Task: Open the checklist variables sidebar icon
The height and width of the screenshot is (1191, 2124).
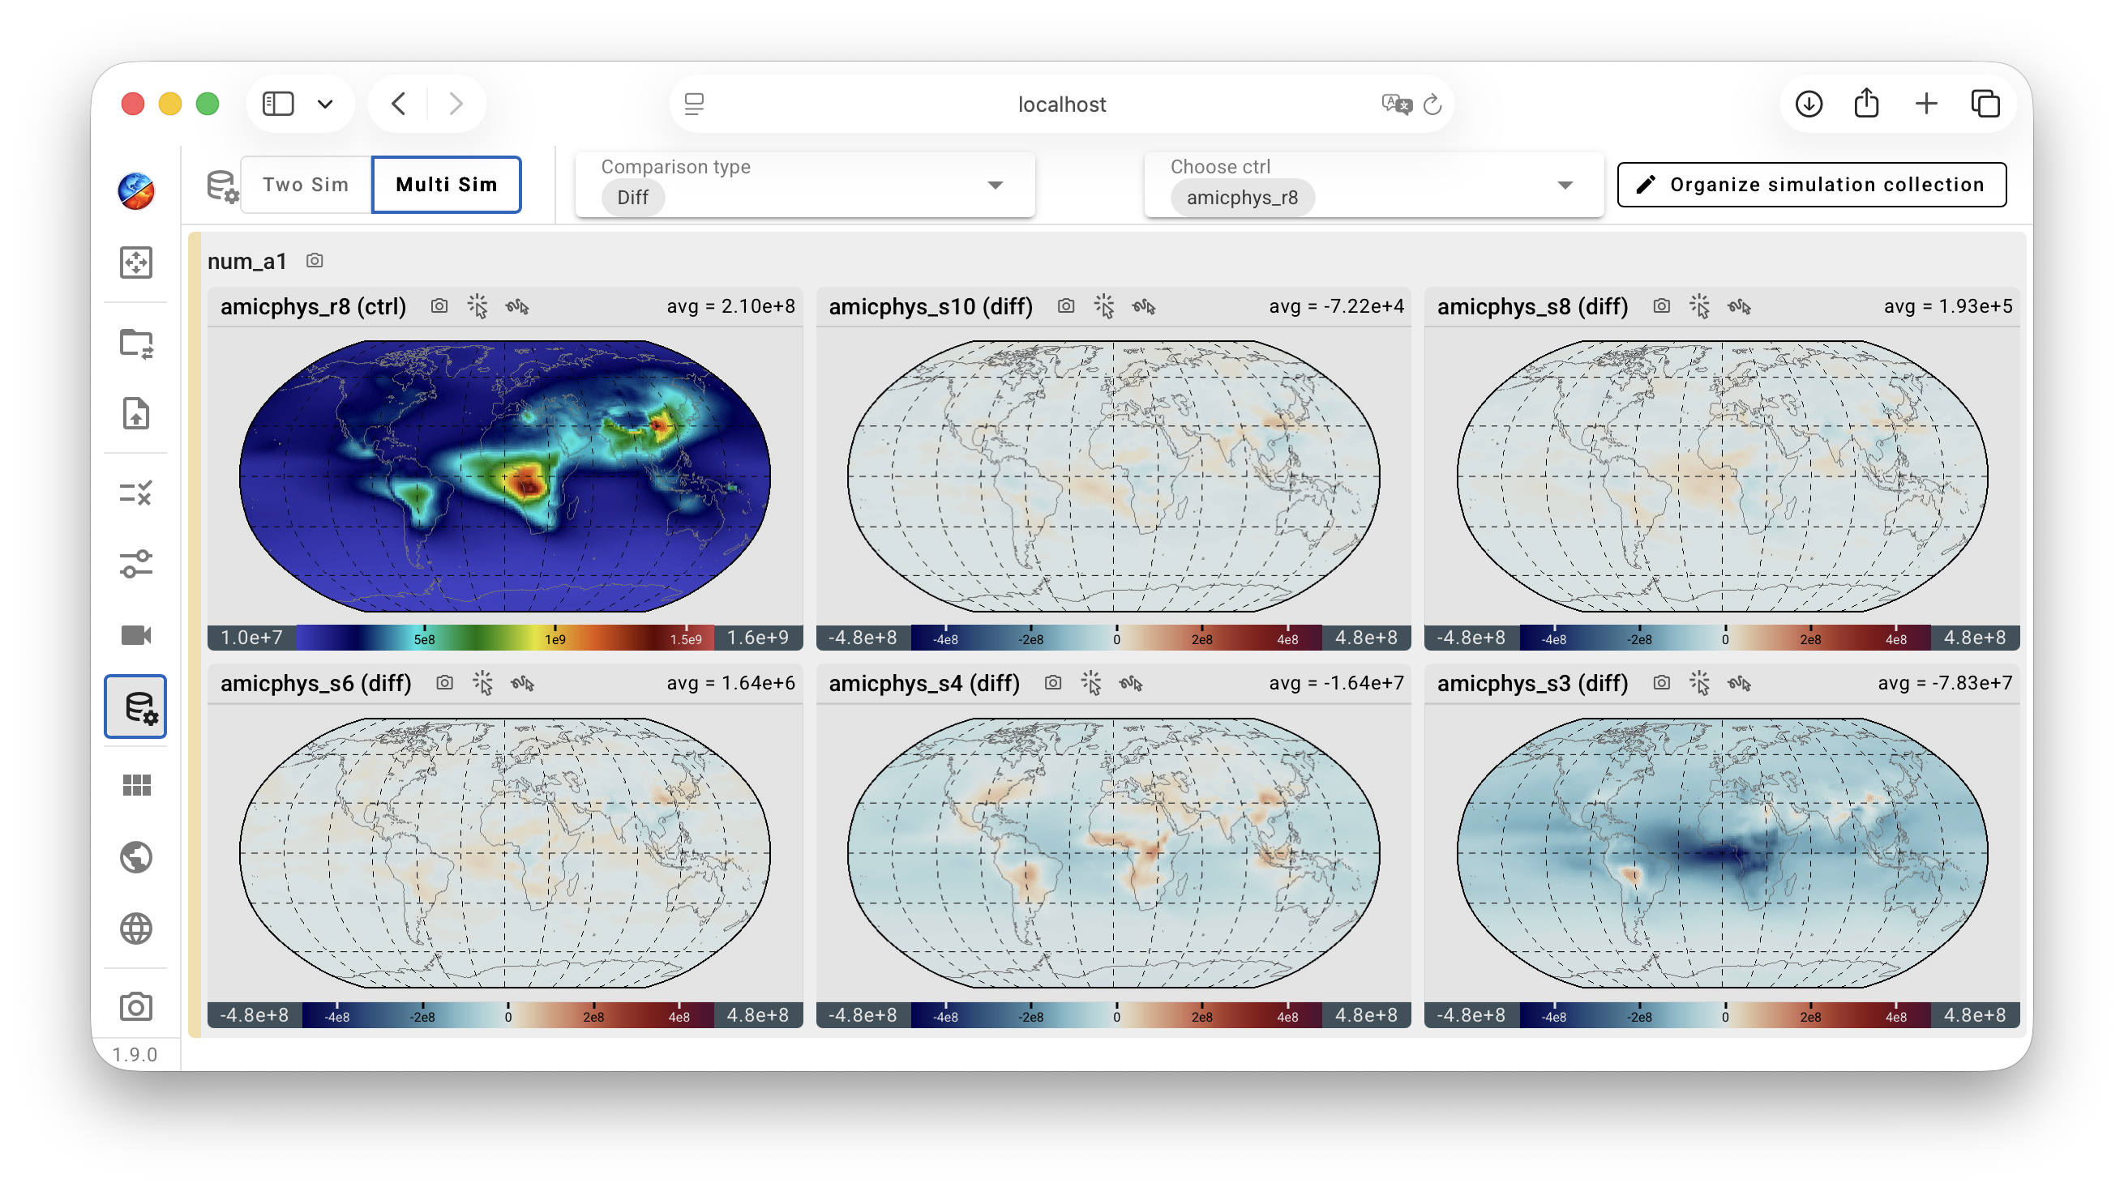Action: [136, 493]
